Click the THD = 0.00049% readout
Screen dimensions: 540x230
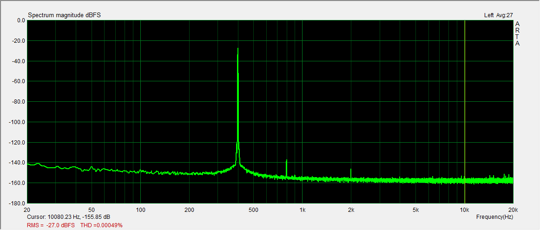pyautogui.click(x=101, y=225)
